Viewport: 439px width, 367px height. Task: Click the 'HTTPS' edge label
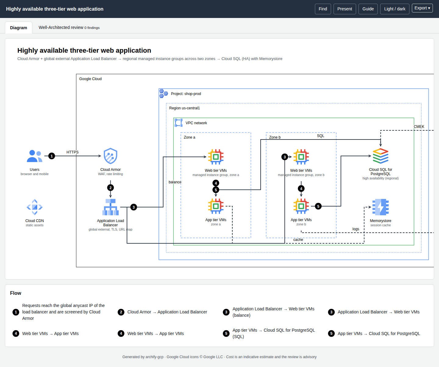(73, 152)
